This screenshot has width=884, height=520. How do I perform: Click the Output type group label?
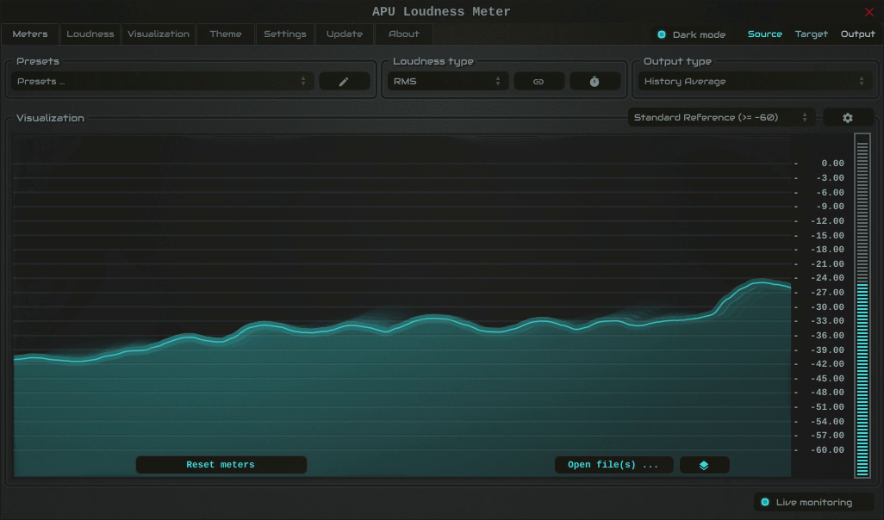click(x=677, y=61)
